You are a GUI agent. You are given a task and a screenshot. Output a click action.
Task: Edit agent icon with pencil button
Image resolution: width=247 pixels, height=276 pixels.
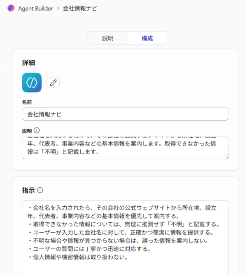[53, 83]
